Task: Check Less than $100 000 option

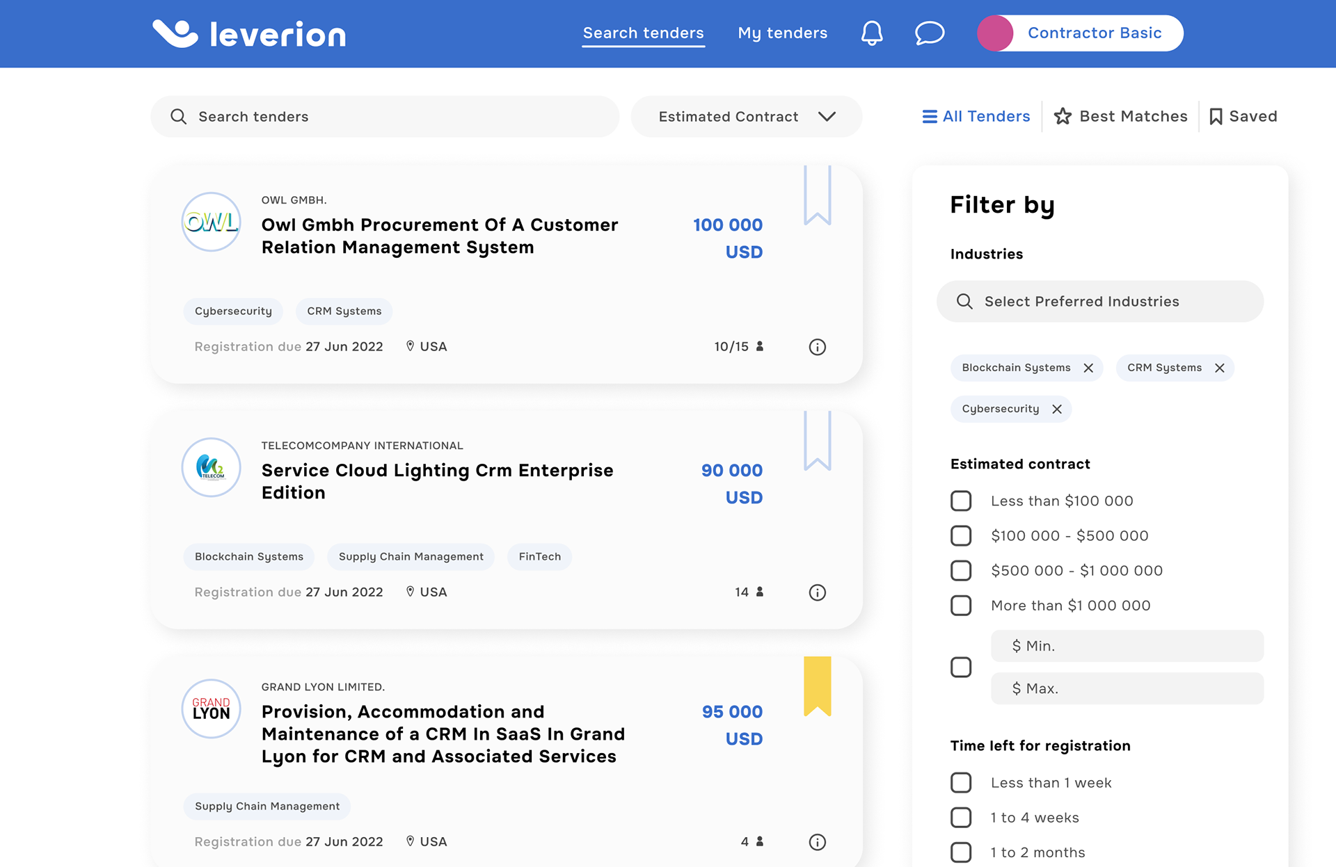Action: 961,501
